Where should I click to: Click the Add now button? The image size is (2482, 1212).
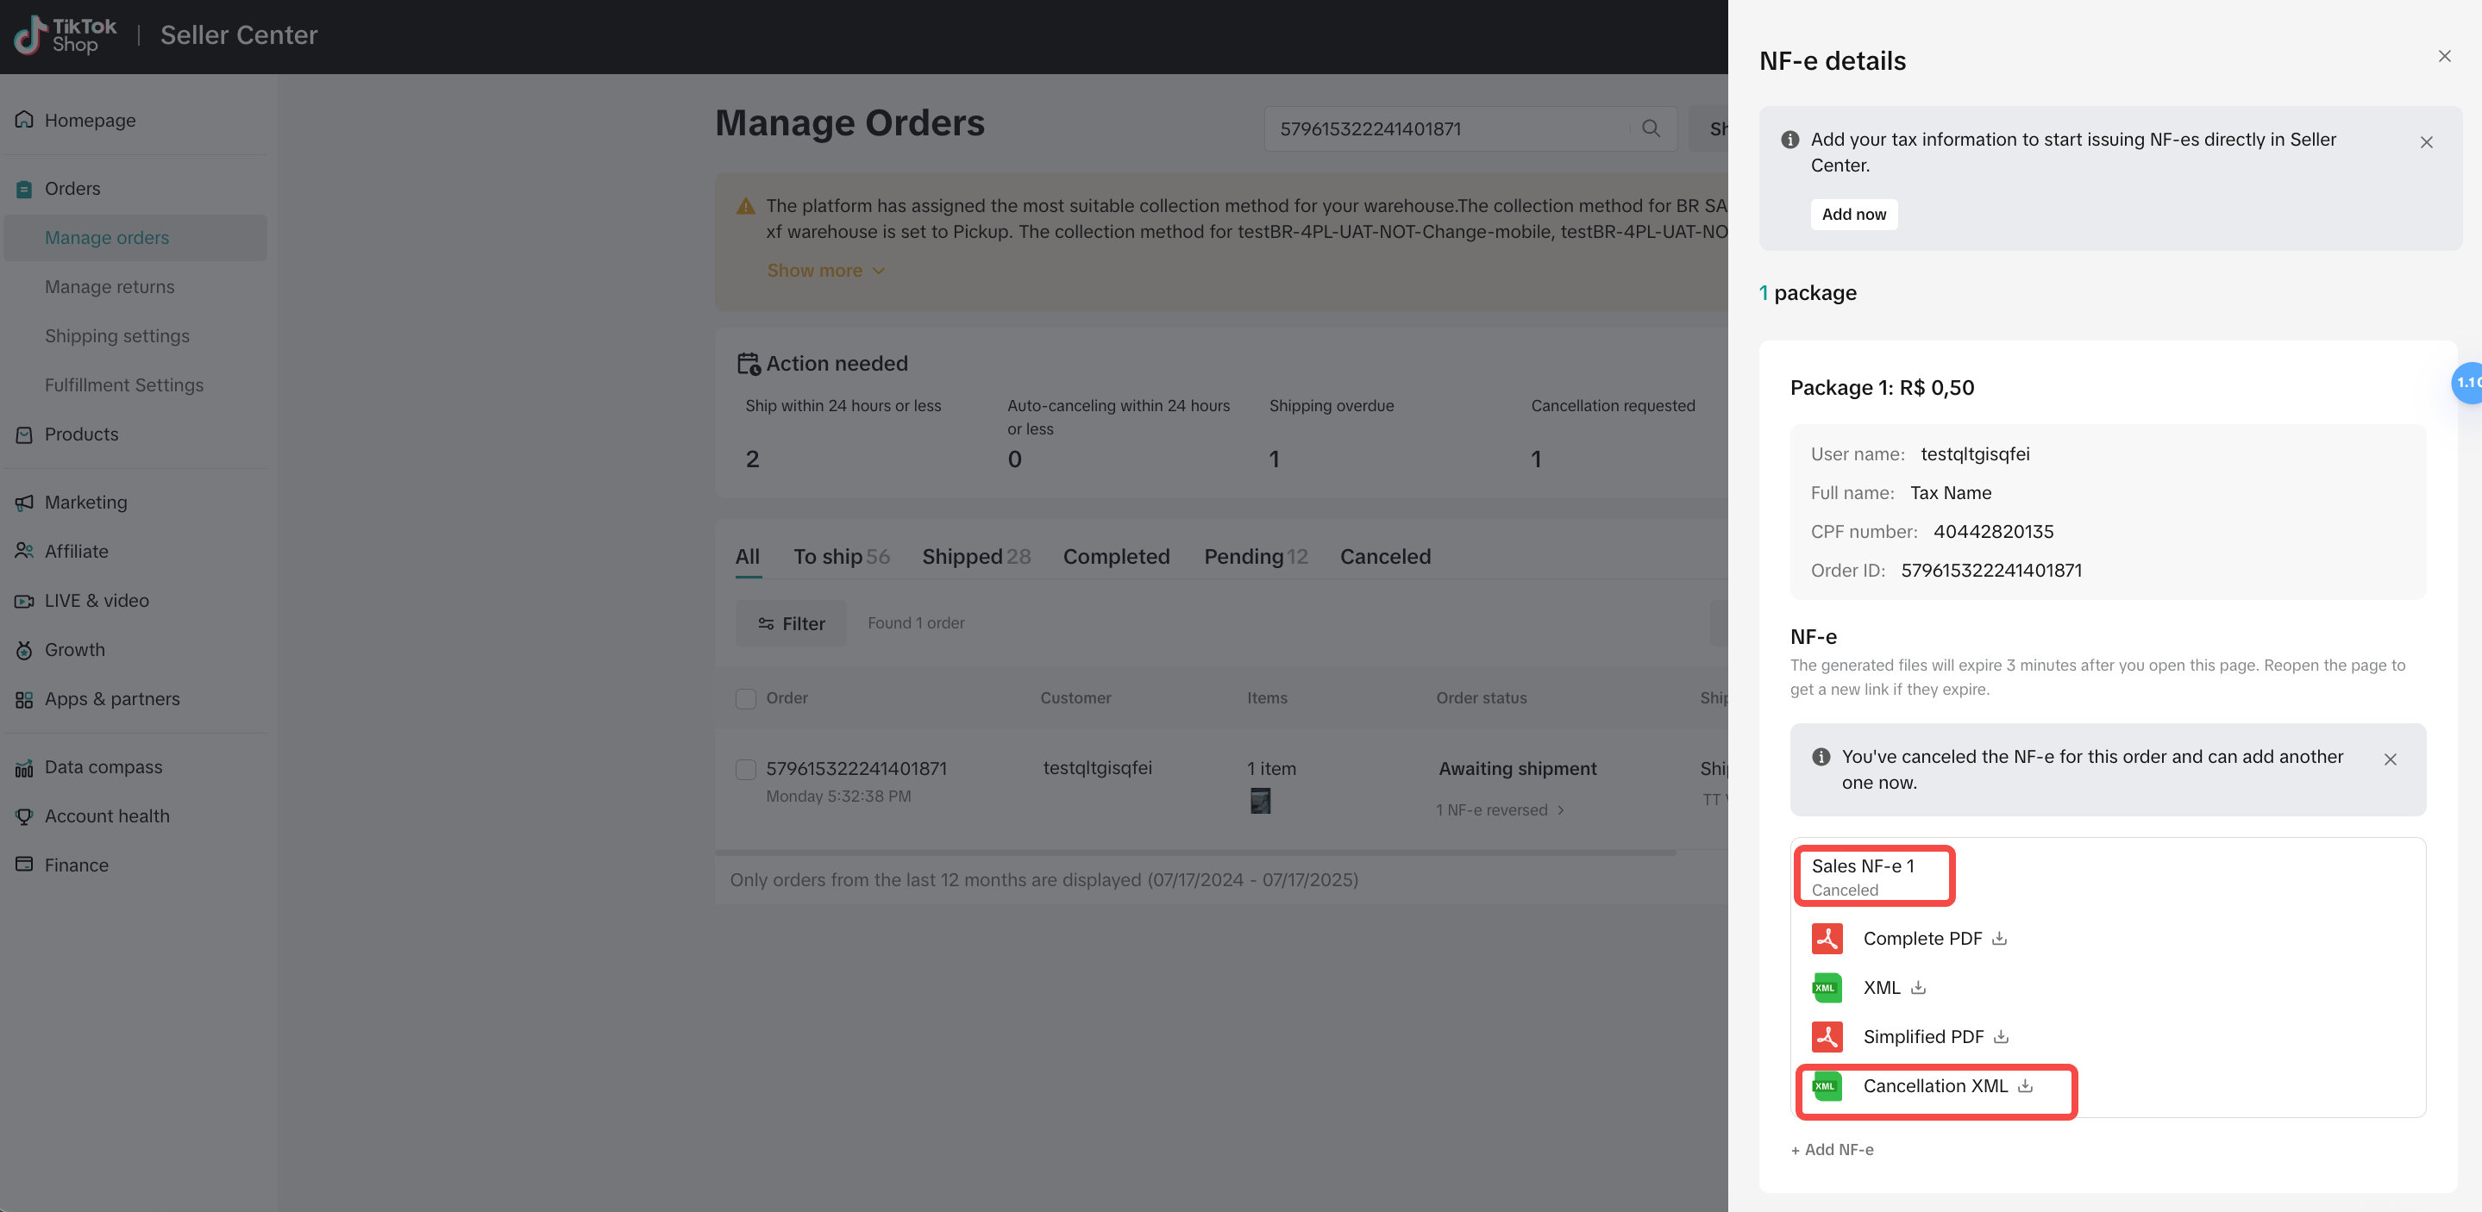tap(1854, 214)
